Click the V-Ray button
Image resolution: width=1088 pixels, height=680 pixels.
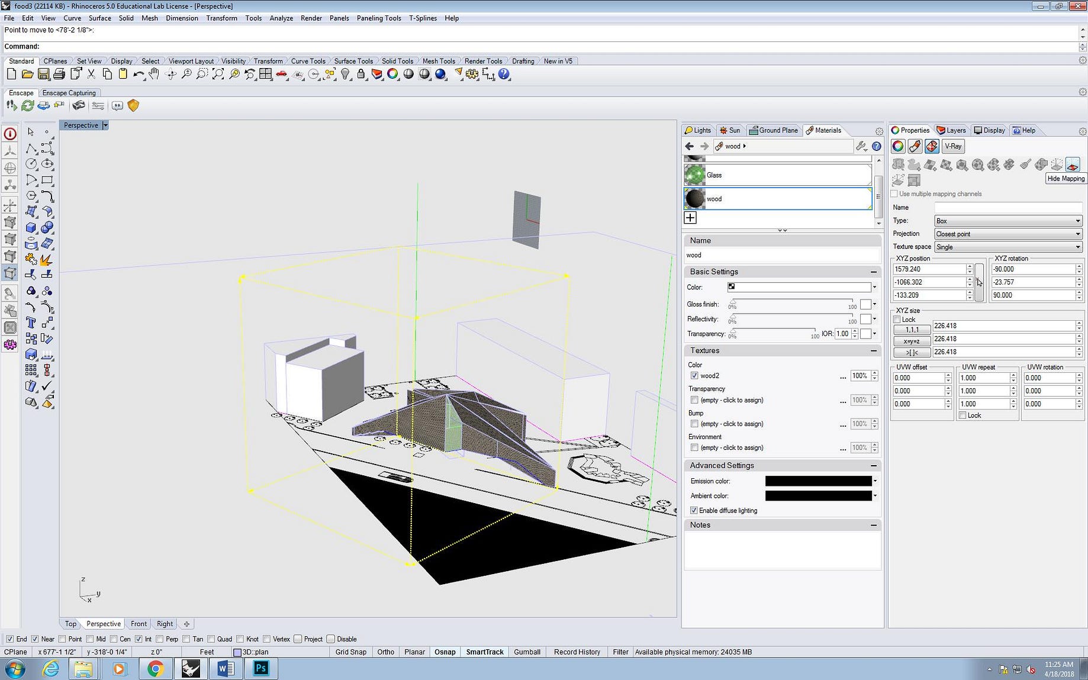click(952, 146)
